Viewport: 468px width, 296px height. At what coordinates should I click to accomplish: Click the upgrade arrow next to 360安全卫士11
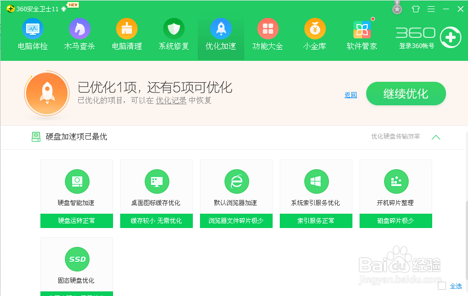click(x=63, y=9)
